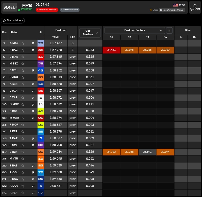Click the sun icon for Clear weather
202x197 pixels.
pyautogui.click(x=151, y=10)
